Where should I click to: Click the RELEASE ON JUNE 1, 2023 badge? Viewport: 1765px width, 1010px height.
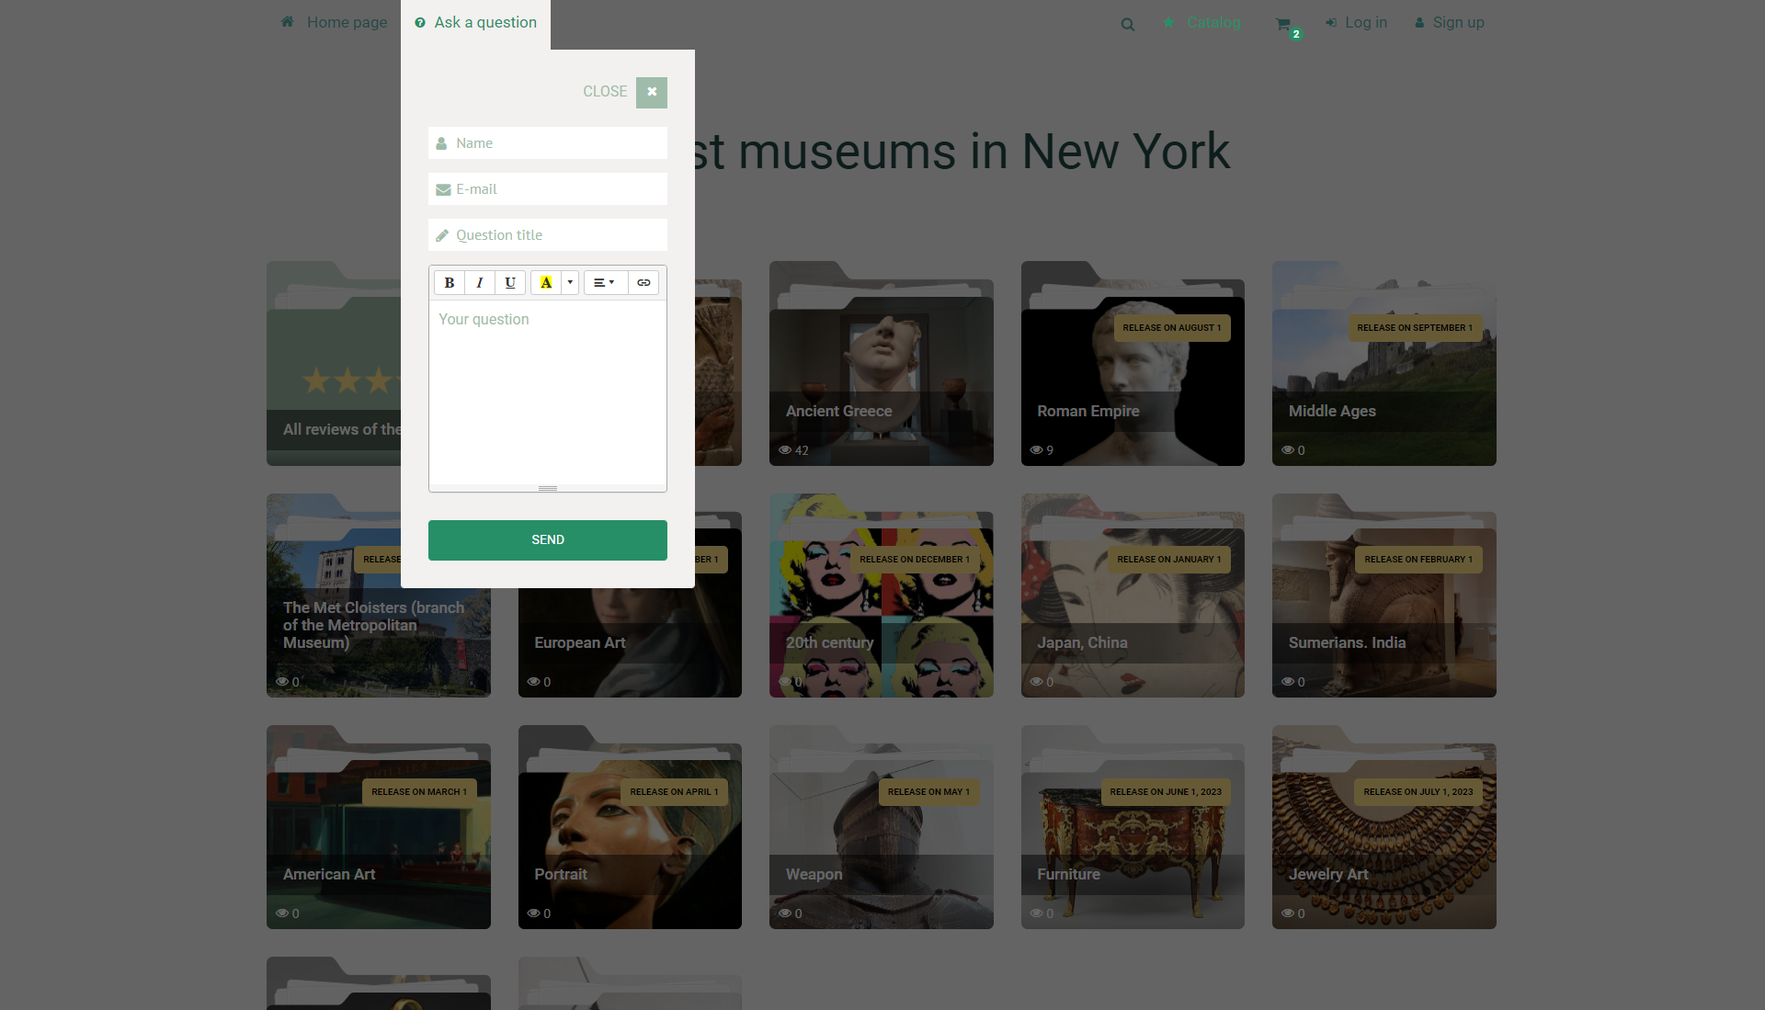click(1166, 792)
